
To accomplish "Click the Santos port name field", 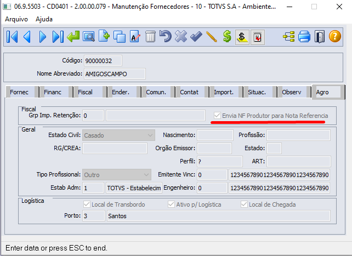I will point(219,216).
